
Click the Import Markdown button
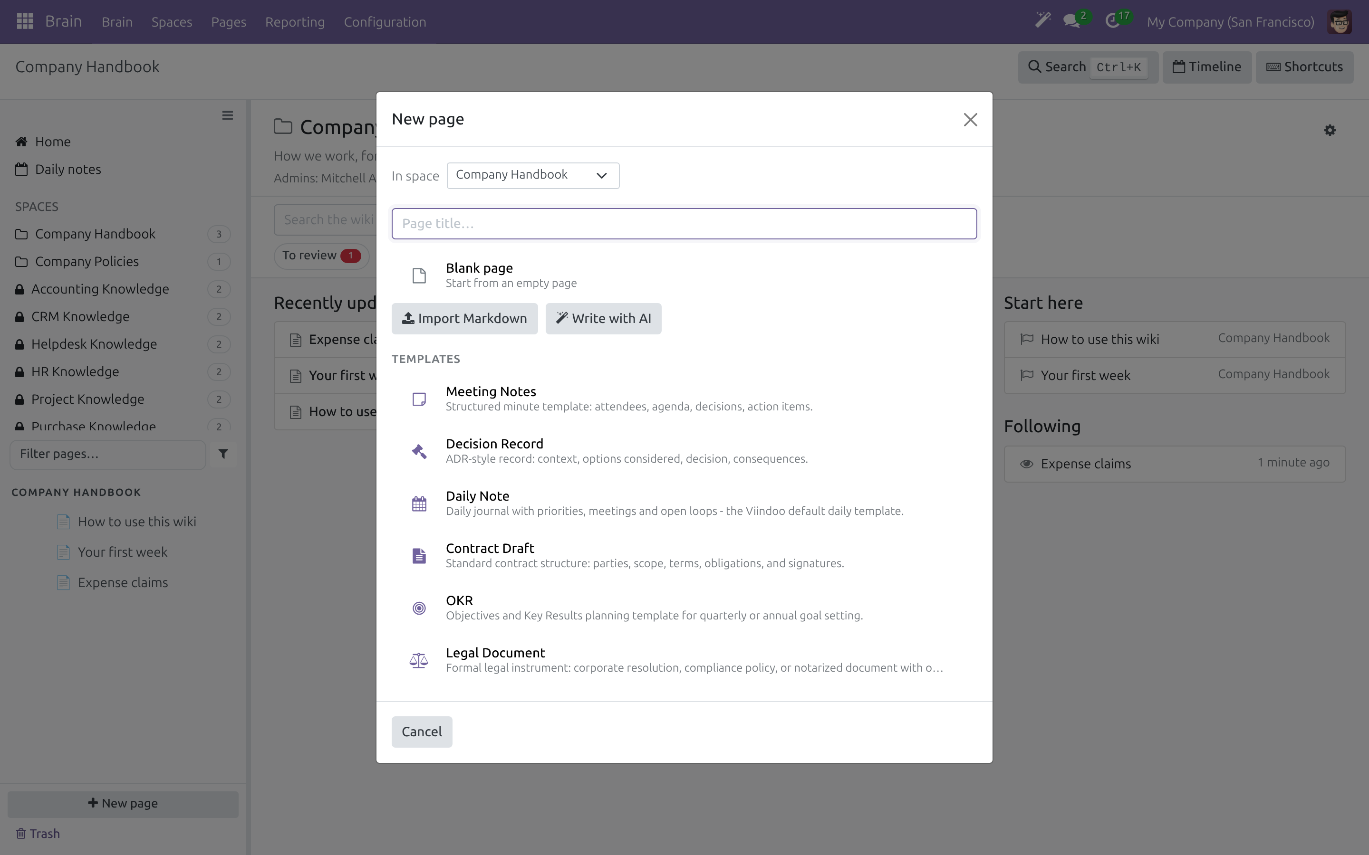pos(464,318)
